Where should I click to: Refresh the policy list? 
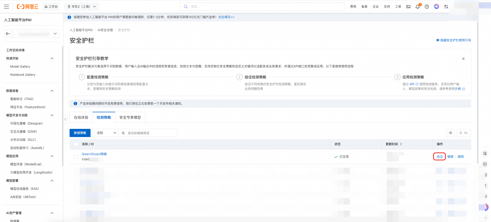point(464,133)
